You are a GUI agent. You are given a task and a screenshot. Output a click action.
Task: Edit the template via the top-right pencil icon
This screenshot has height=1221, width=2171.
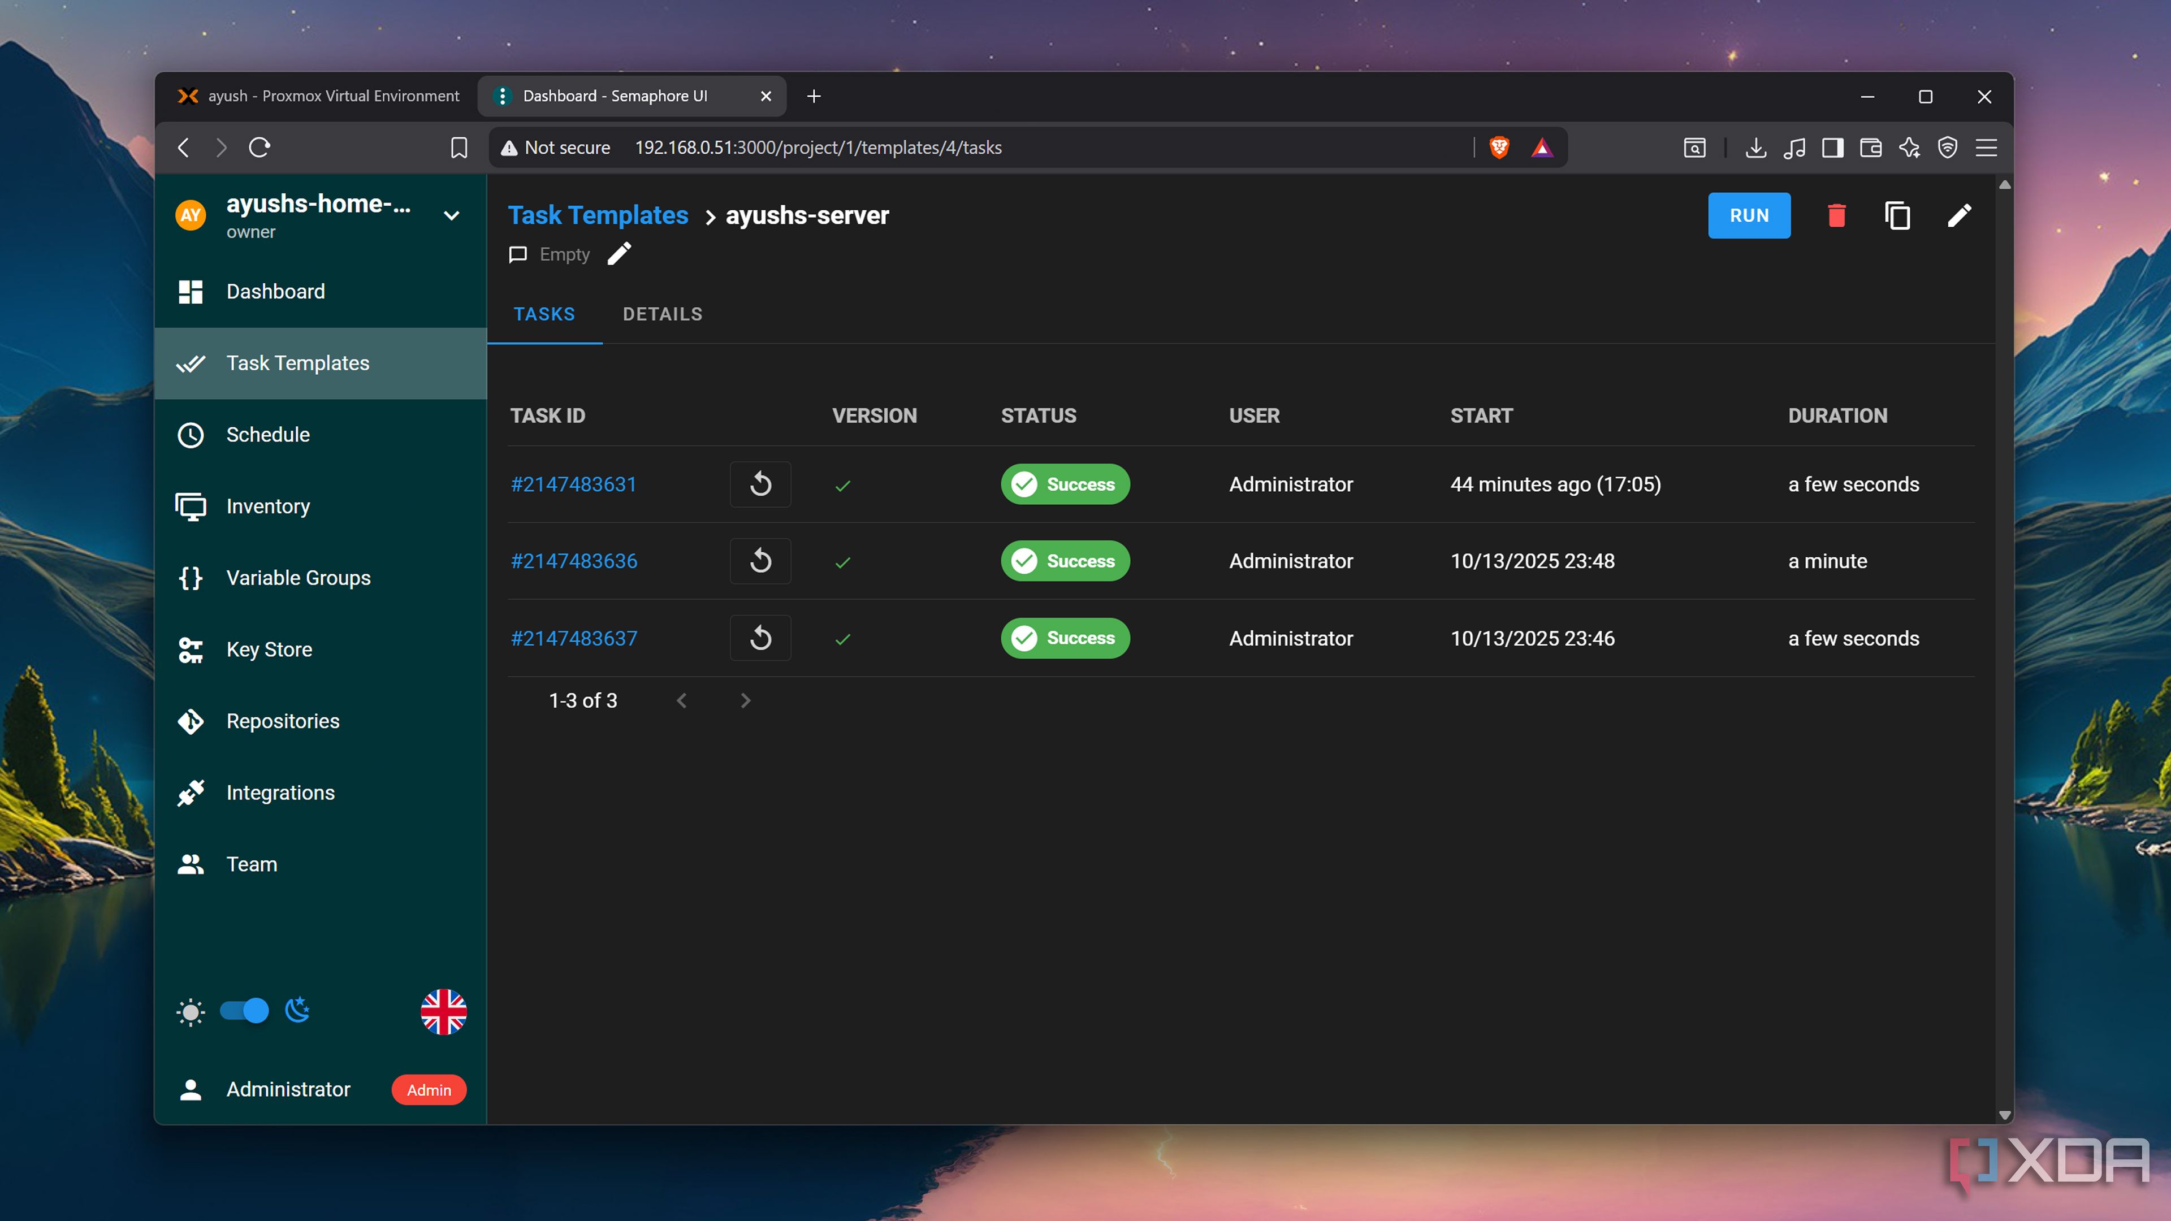click(1960, 216)
